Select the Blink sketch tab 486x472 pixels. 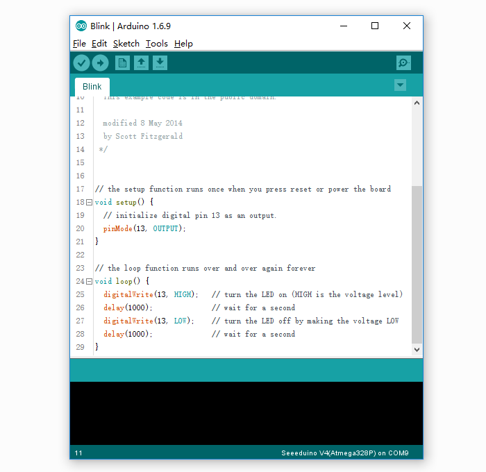(92, 87)
